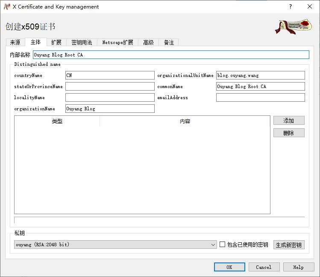Click the title bar question mark help icon

point(291,7)
